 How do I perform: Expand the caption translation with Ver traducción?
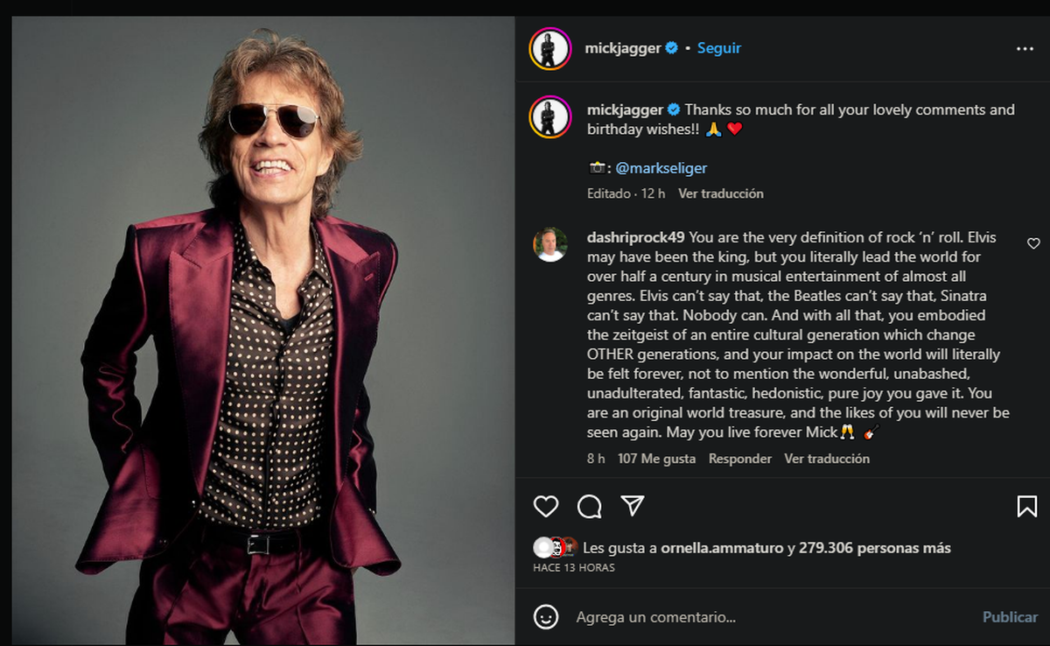tap(720, 193)
